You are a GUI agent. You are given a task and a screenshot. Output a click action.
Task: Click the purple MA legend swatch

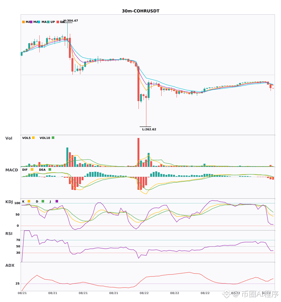pos(31,22)
